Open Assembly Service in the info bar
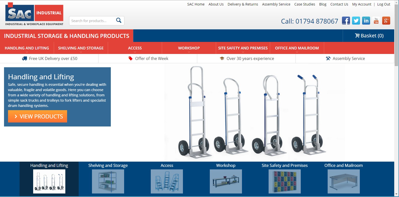Viewport: 399px width, 197px height. click(345, 58)
